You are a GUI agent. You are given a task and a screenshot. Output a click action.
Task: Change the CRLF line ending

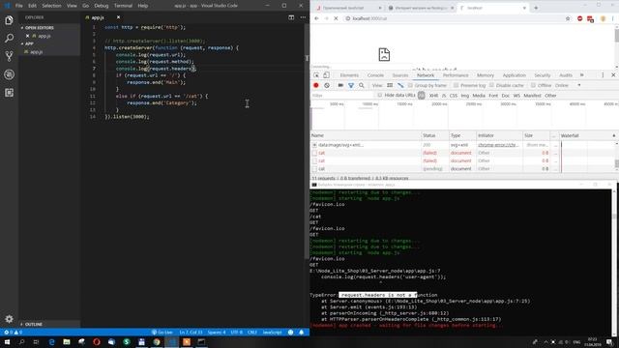[251, 333]
